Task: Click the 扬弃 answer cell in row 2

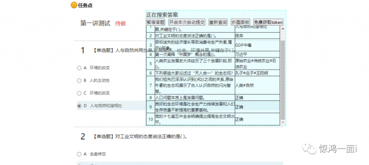Action: click(257, 36)
